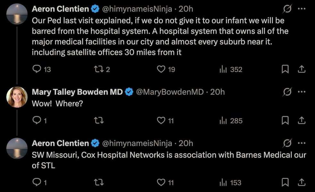
Task: Reply to Aeron Clentien's first tweet
Action: coord(36,69)
